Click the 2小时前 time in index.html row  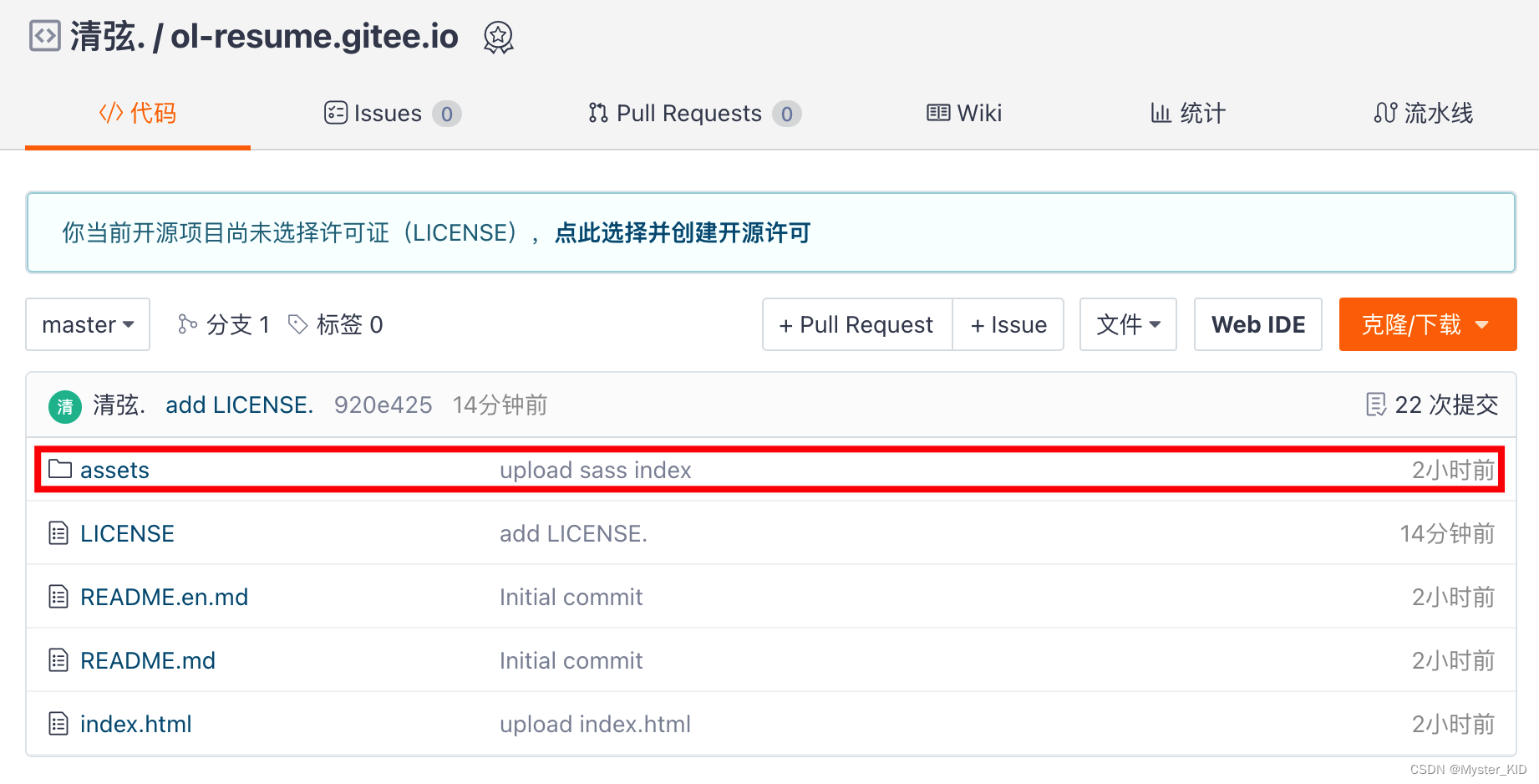pos(1454,724)
